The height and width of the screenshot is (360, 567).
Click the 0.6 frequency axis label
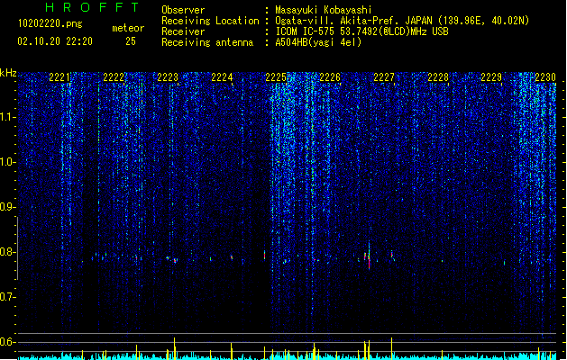point(7,342)
